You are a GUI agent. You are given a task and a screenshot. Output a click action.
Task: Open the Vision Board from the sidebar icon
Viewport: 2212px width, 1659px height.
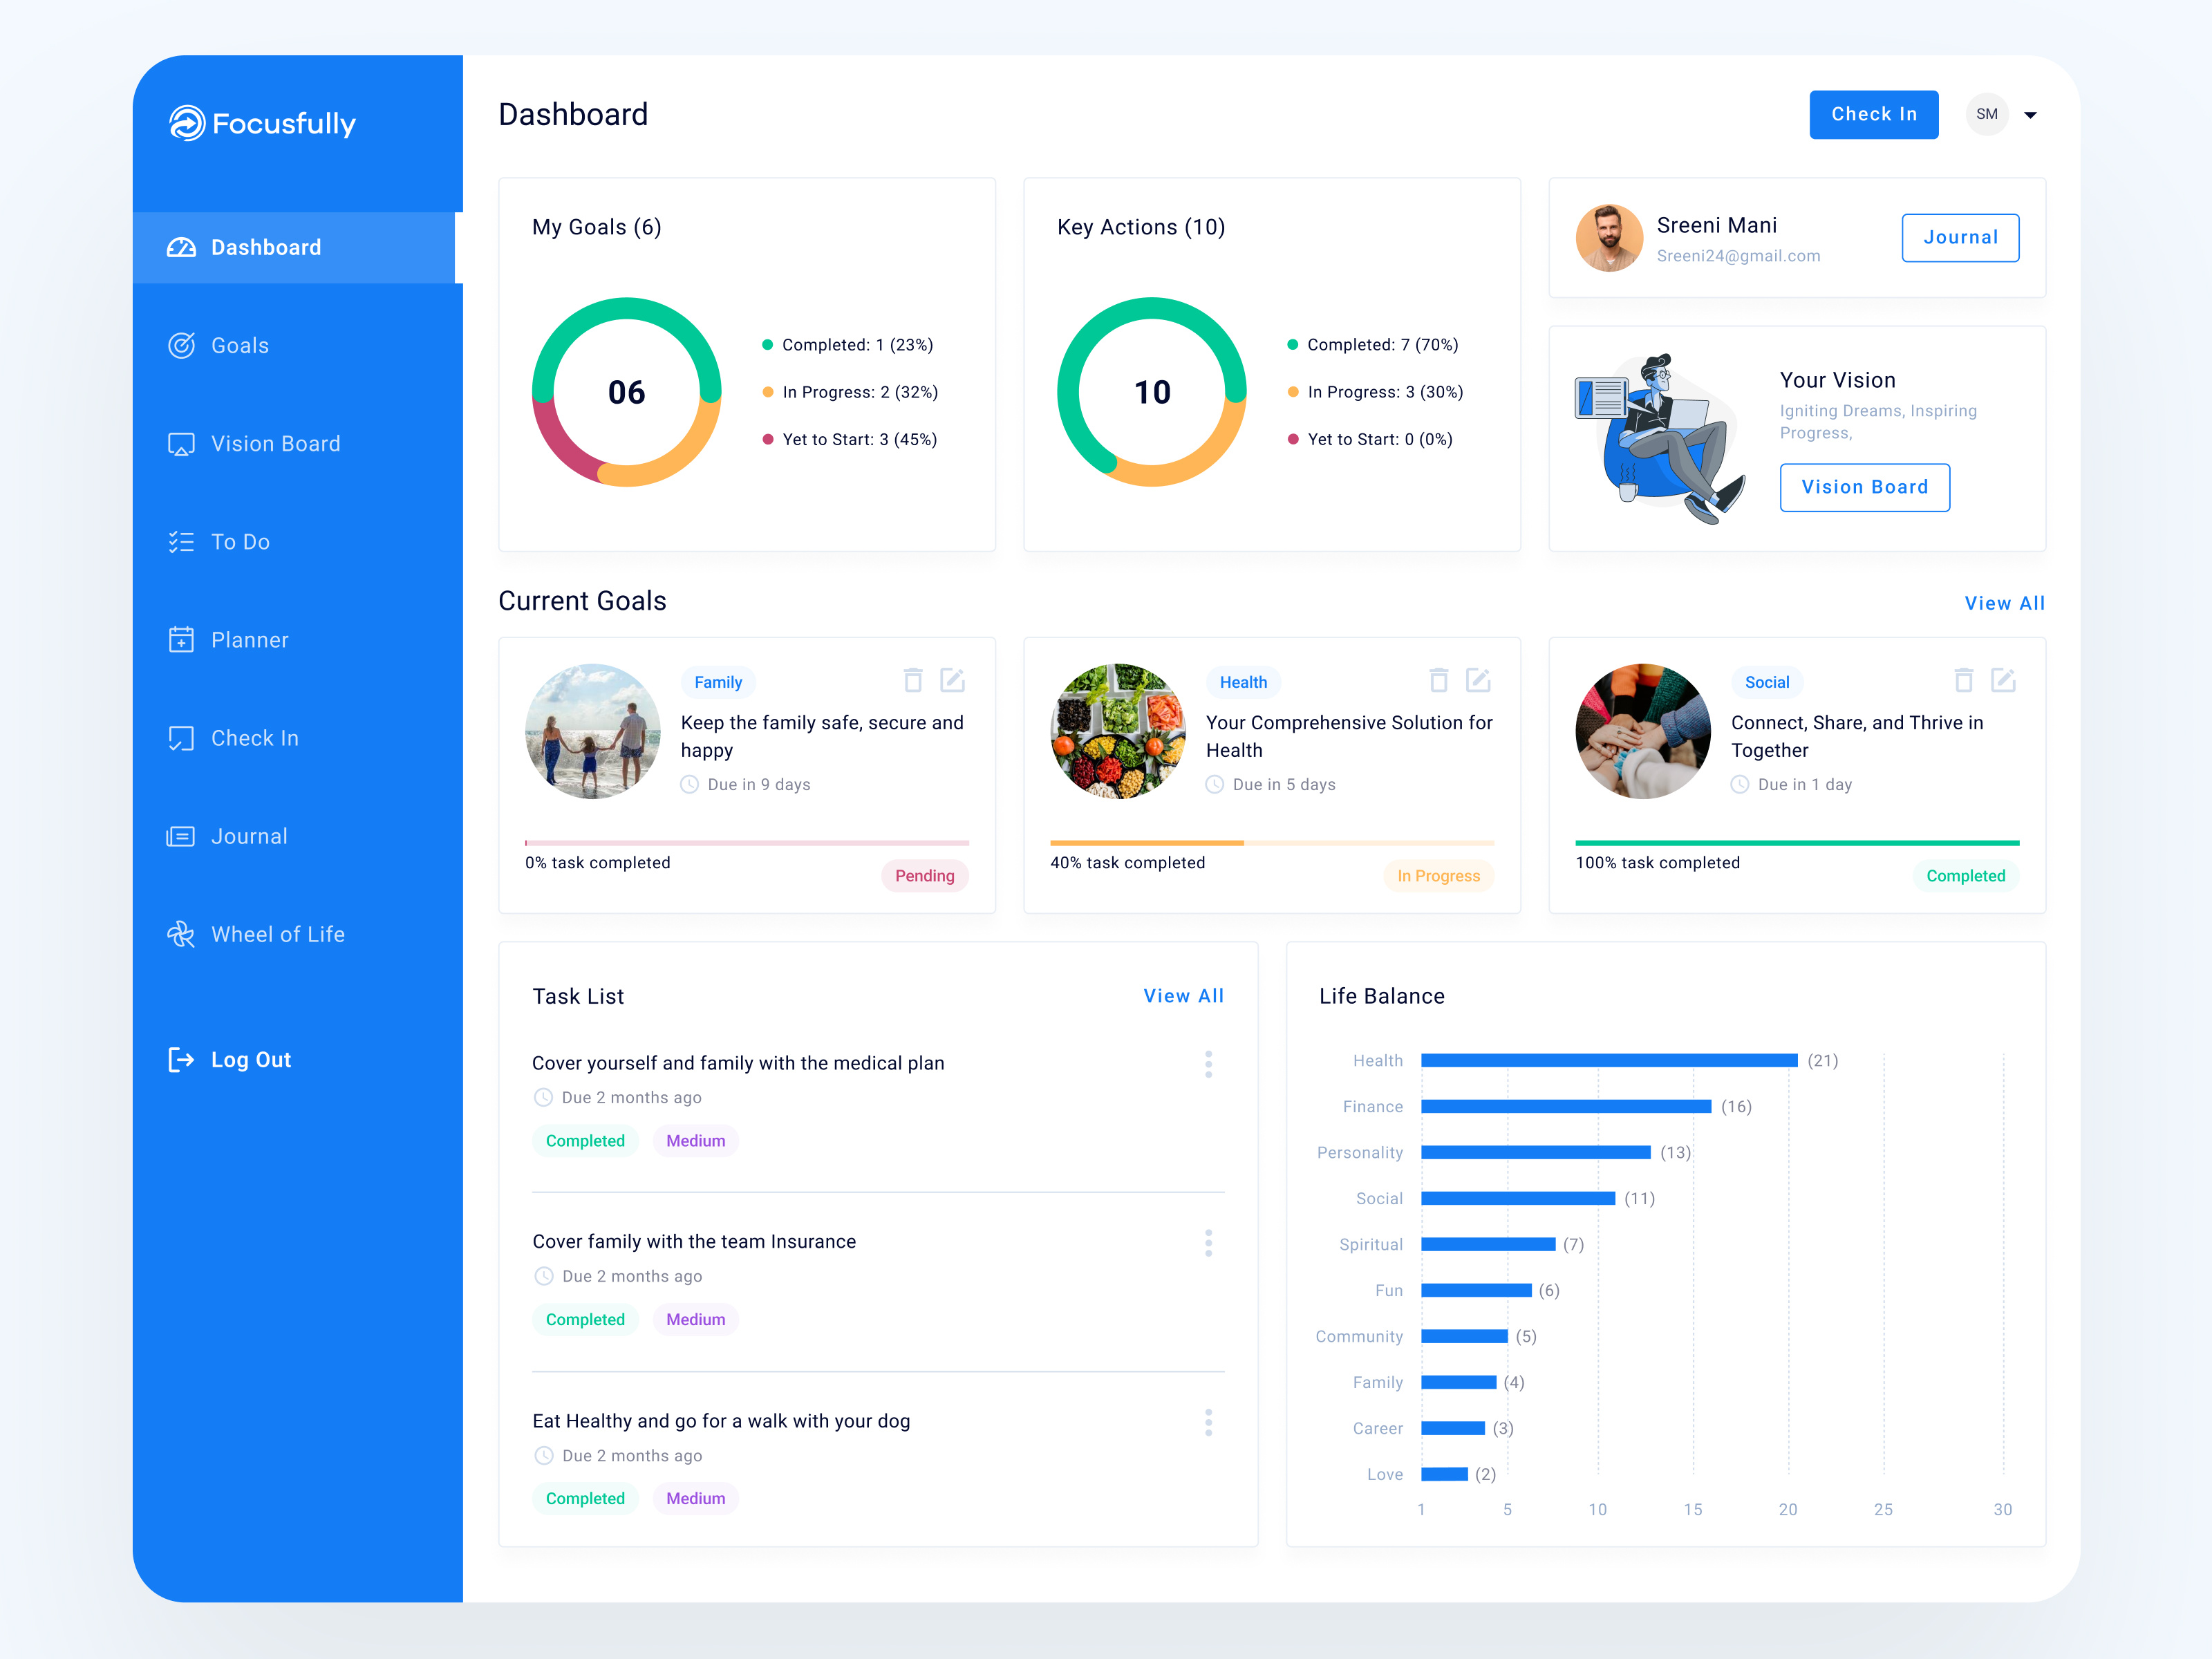tap(181, 444)
